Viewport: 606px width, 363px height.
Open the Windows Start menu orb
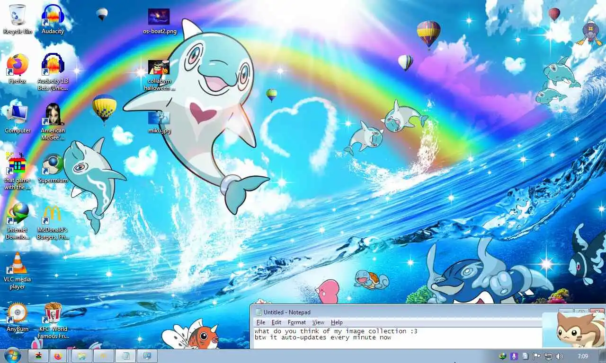click(x=12, y=355)
